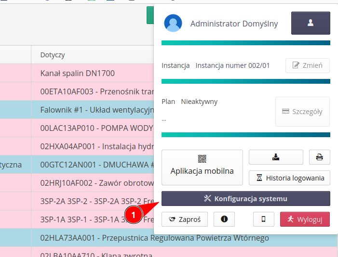Click the Administrator avatar picture
The width and height of the screenshot is (338, 257).
(x=173, y=23)
